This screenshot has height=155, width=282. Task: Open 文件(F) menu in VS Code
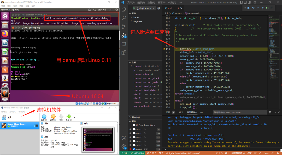pyautogui.click(x=131, y=3)
